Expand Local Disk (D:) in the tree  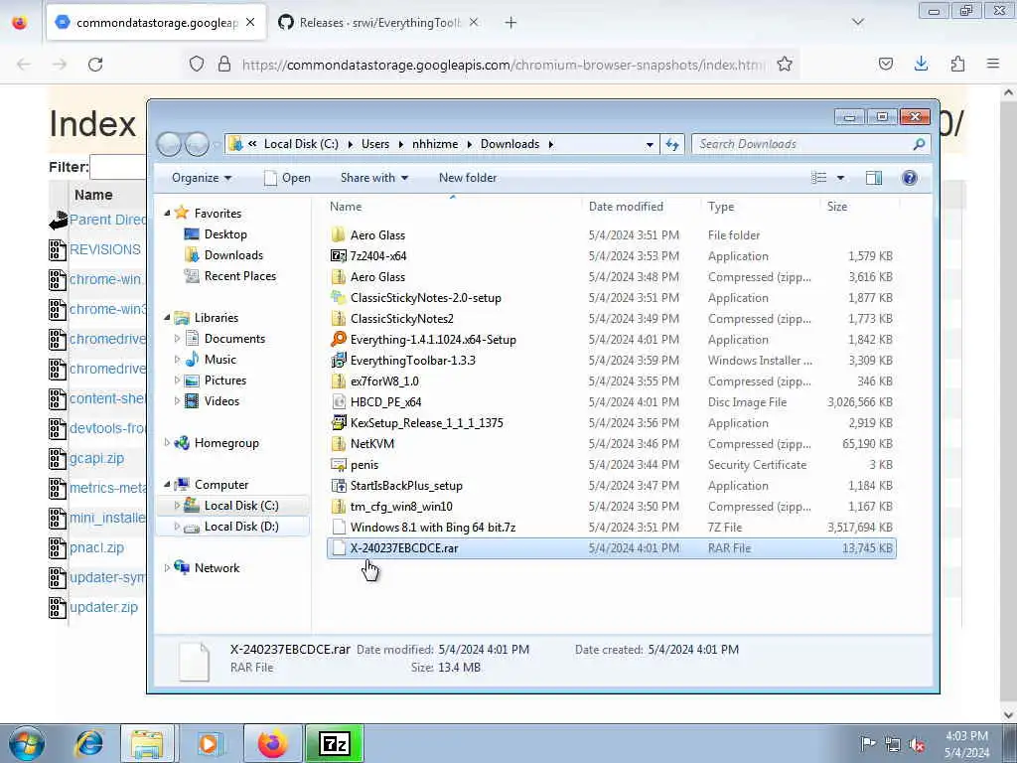[x=177, y=527]
